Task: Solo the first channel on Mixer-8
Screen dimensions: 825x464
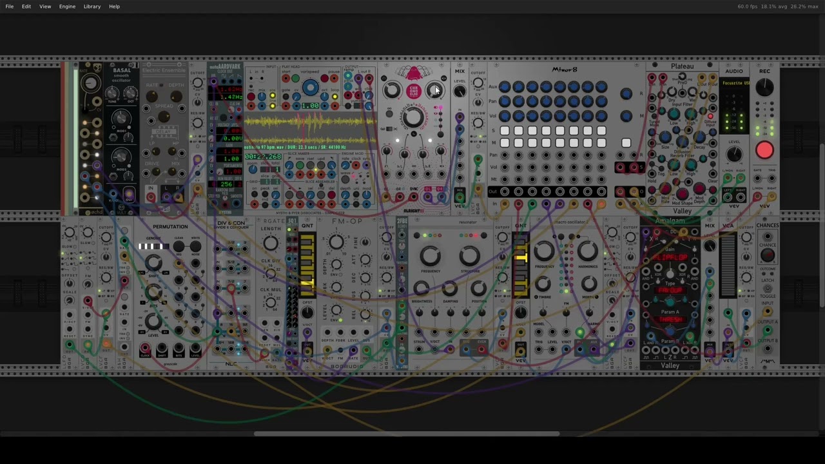Action: point(505,131)
